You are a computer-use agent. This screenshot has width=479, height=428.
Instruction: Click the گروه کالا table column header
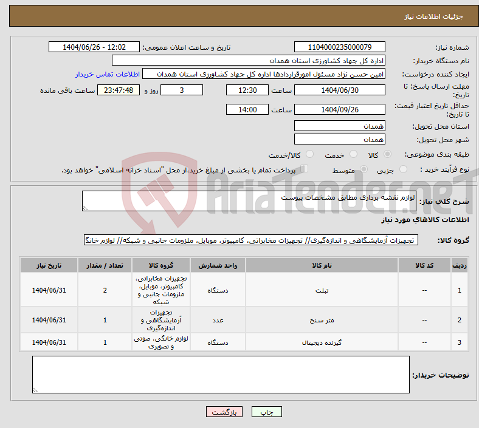pyautogui.click(x=161, y=265)
